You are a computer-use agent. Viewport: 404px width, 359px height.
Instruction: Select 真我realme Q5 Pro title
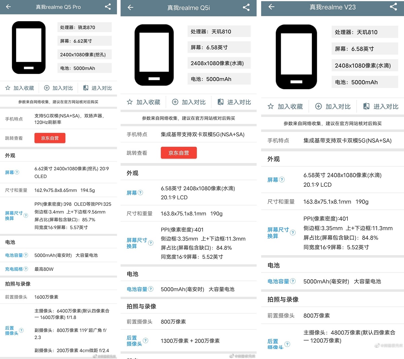[x=58, y=7]
